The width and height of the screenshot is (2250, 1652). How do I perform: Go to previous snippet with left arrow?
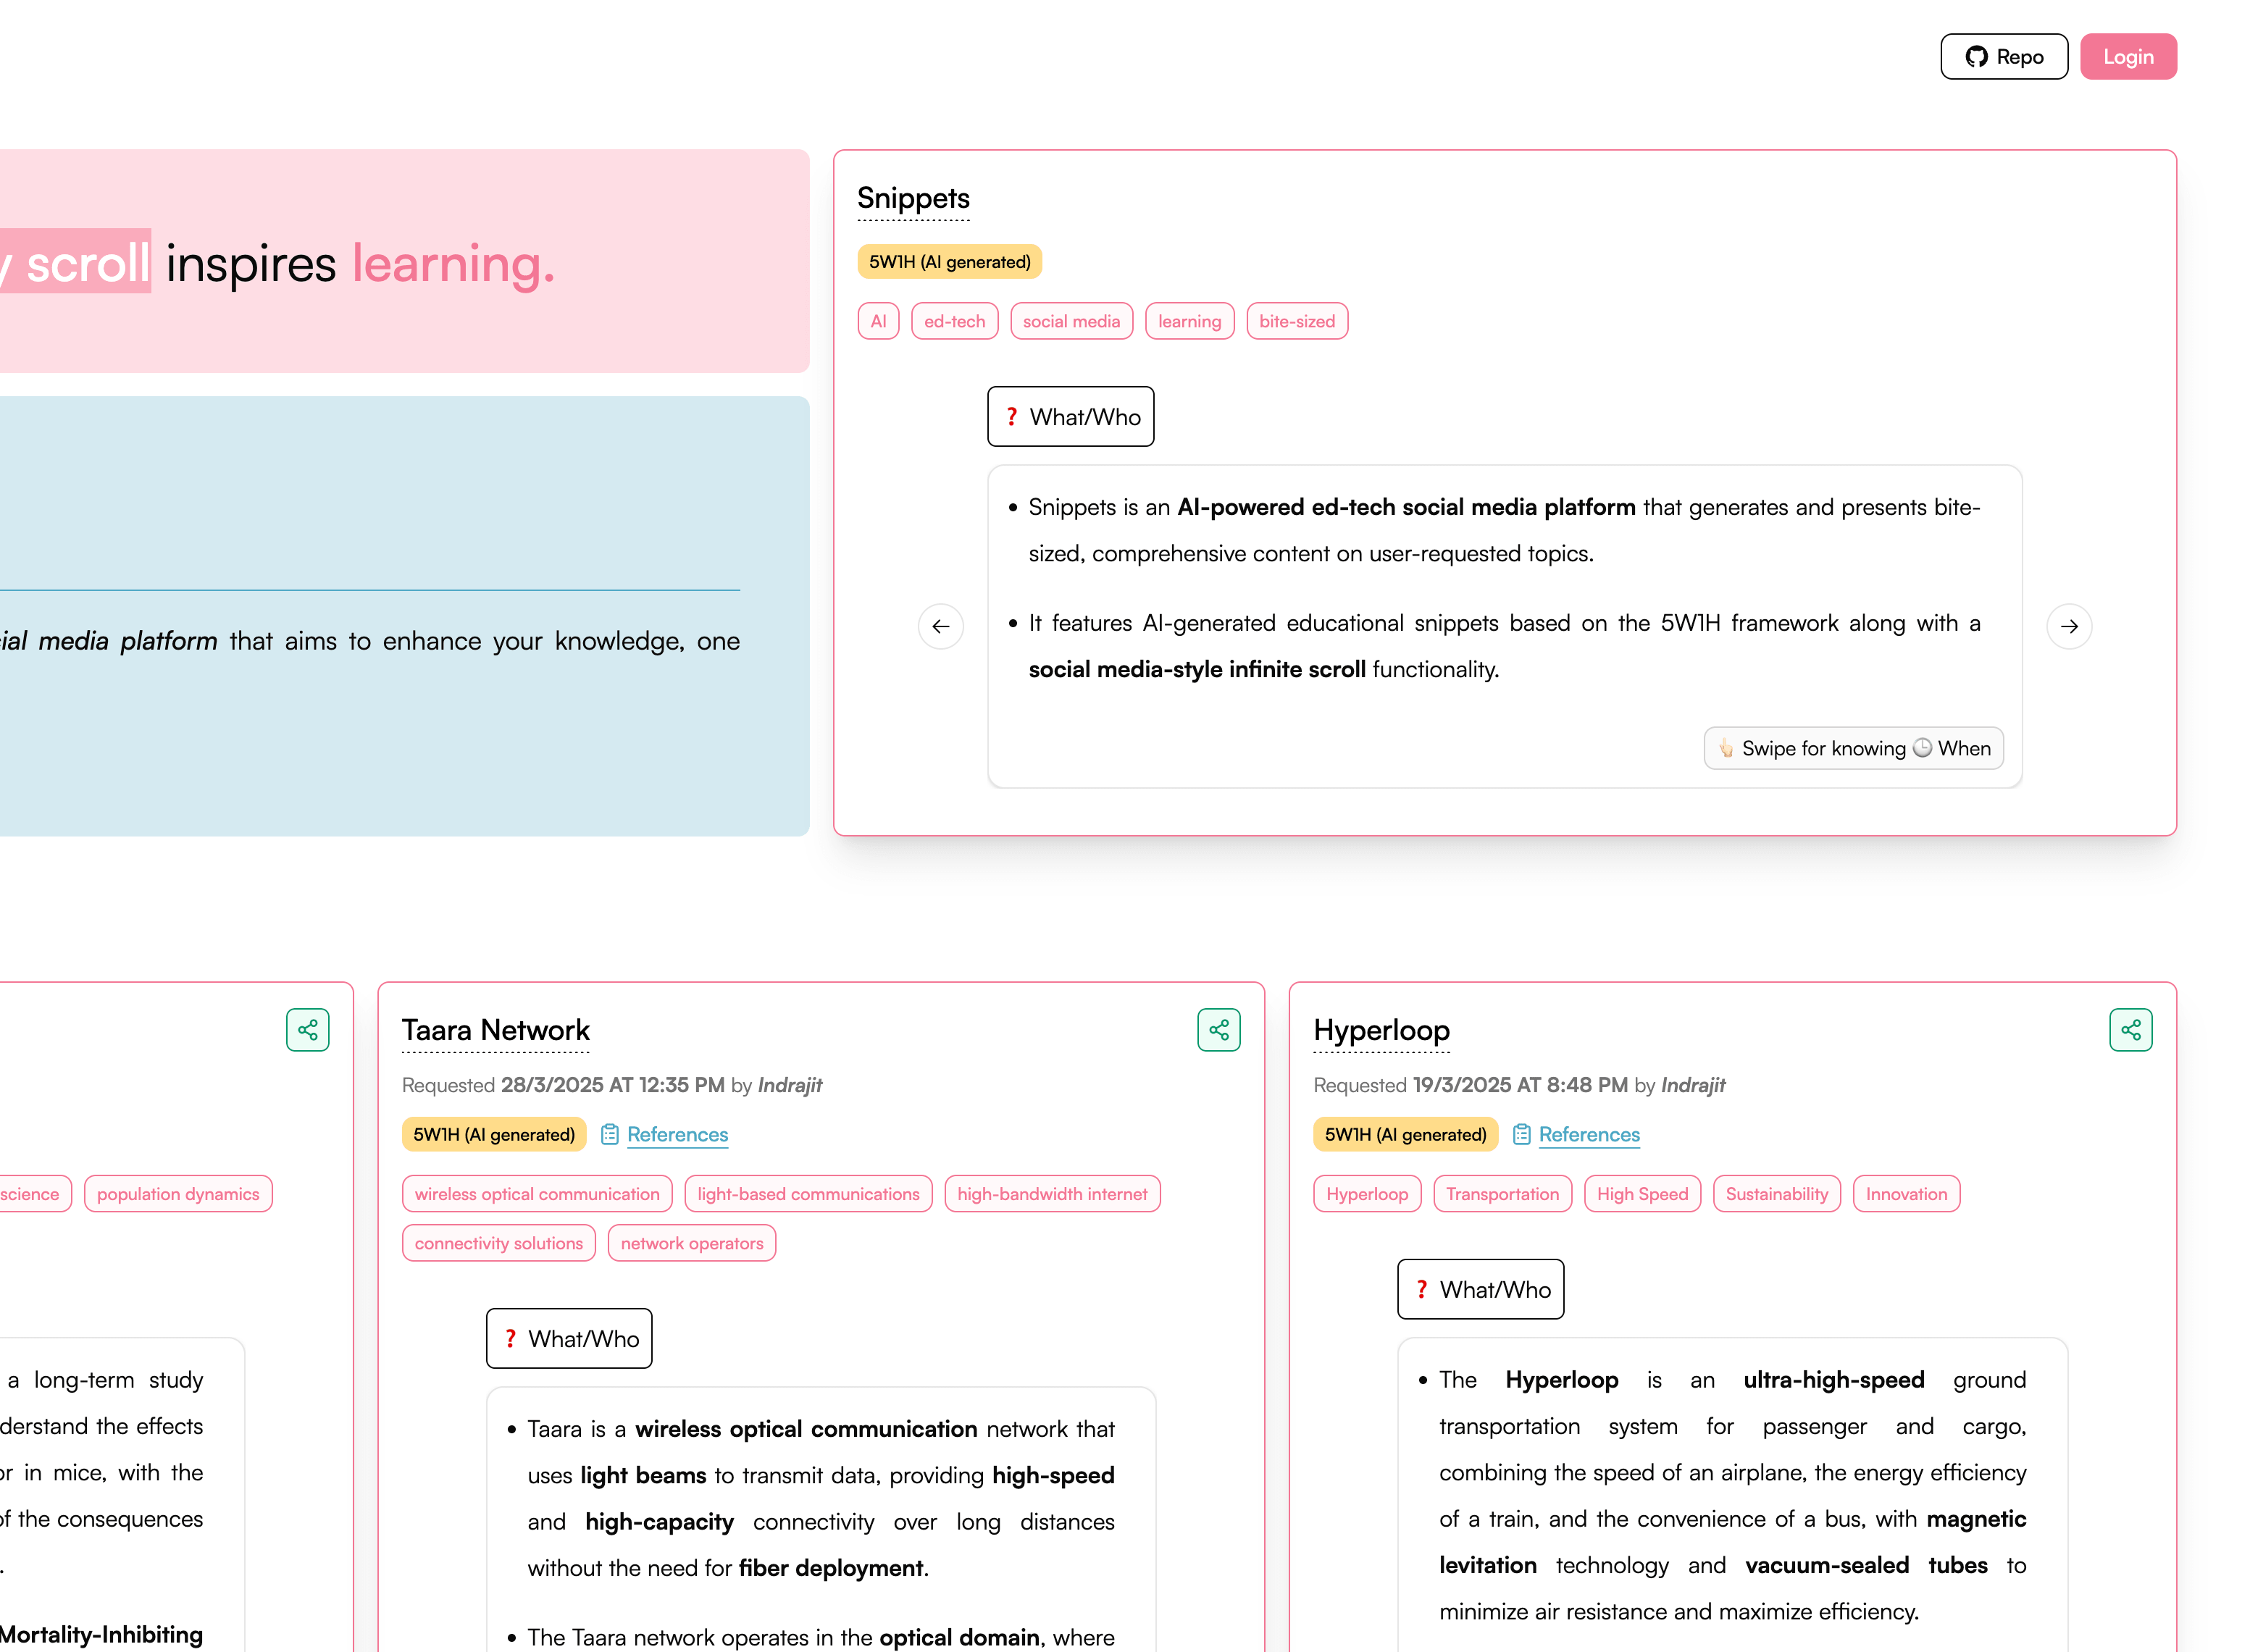940,626
